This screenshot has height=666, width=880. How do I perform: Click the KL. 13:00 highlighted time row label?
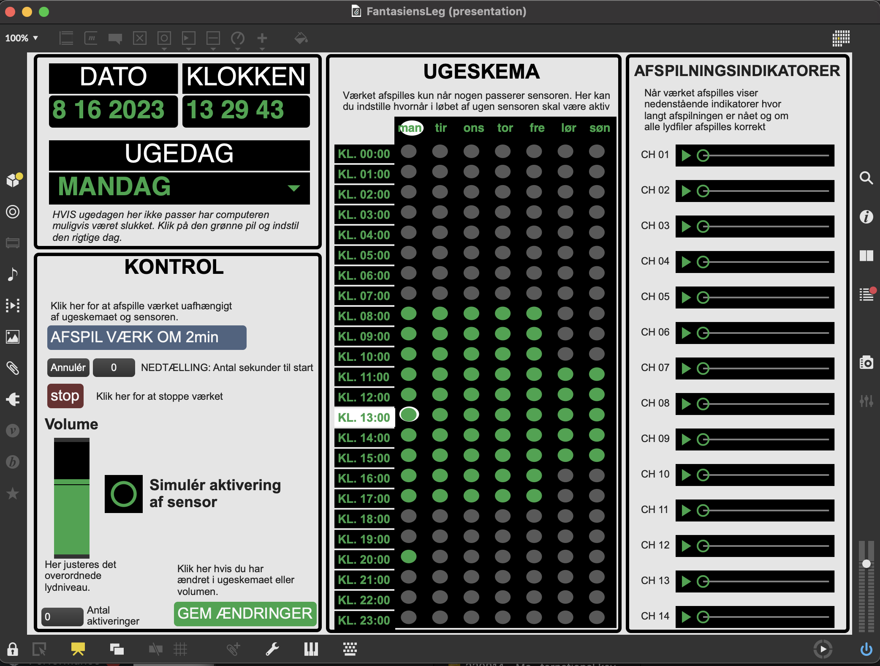[364, 418]
